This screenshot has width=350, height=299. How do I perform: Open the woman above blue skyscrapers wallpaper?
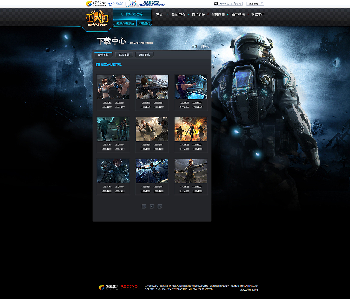point(152,171)
